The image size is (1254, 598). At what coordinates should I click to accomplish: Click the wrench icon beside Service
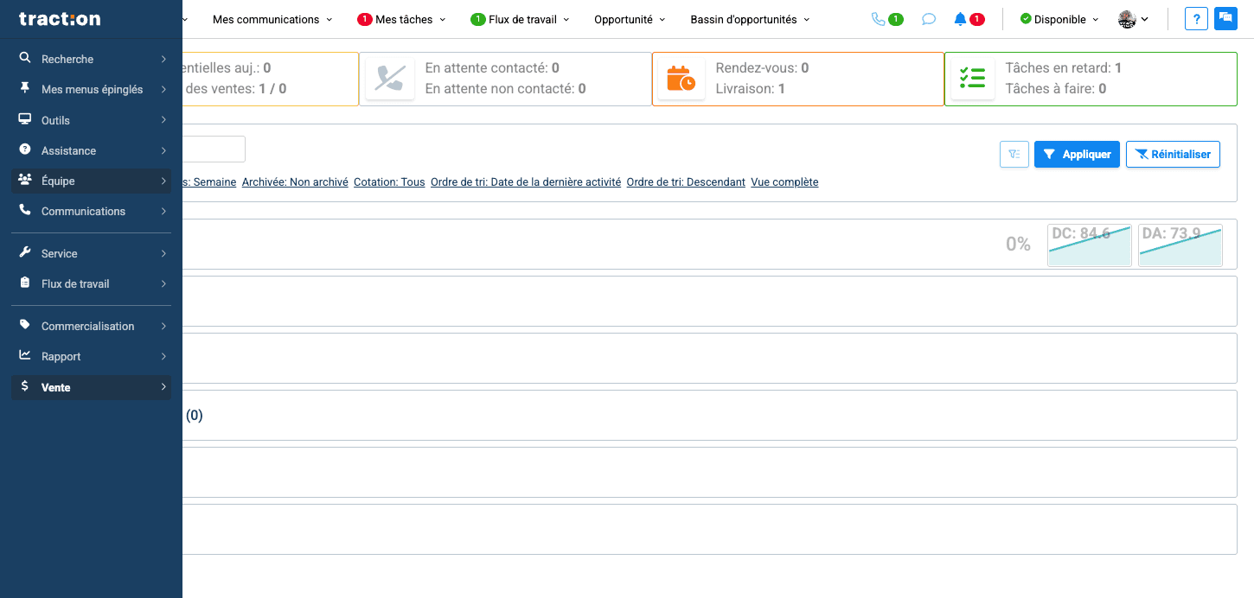pos(25,253)
